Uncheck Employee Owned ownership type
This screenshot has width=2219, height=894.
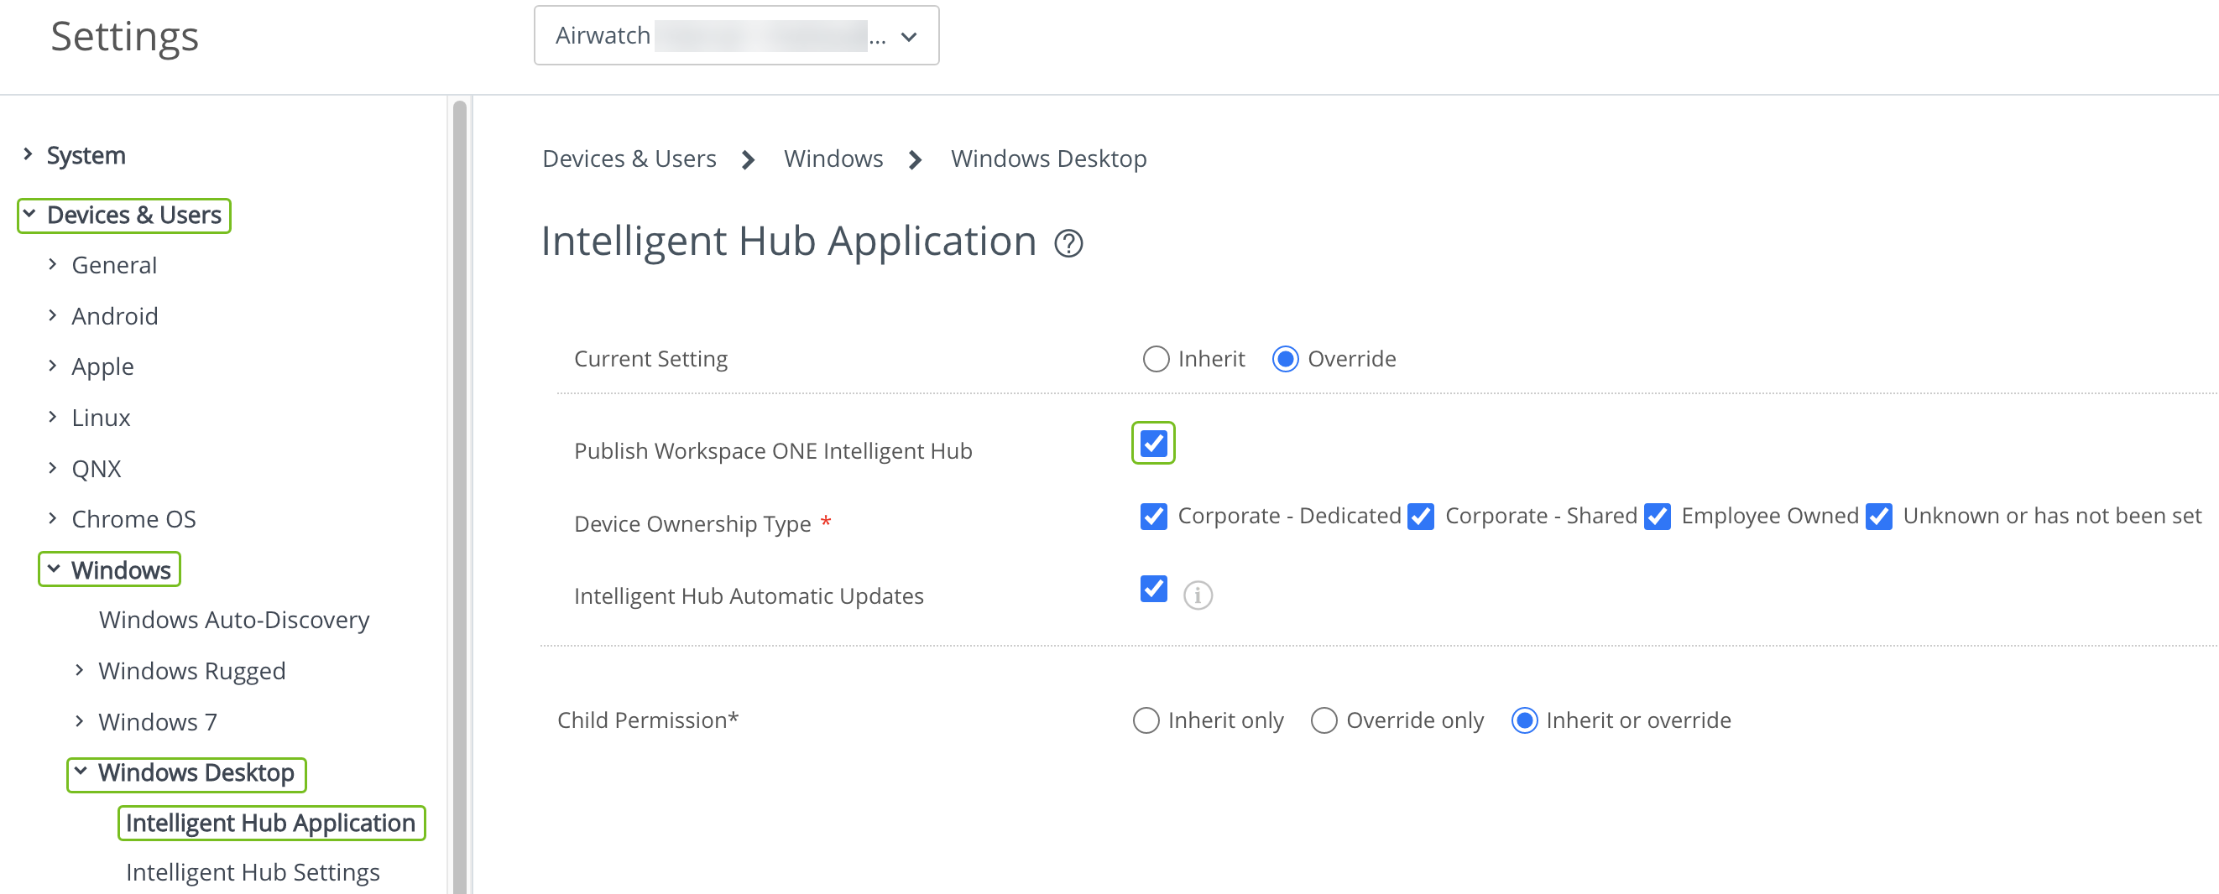pyautogui.click(x=1656, y=516)
